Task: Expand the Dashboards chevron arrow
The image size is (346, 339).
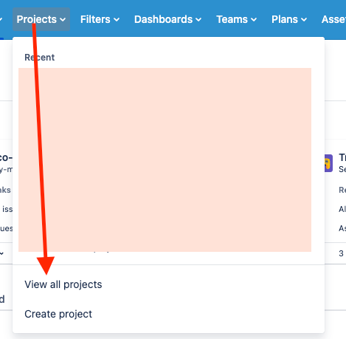Action: click(x=198, y=20)
